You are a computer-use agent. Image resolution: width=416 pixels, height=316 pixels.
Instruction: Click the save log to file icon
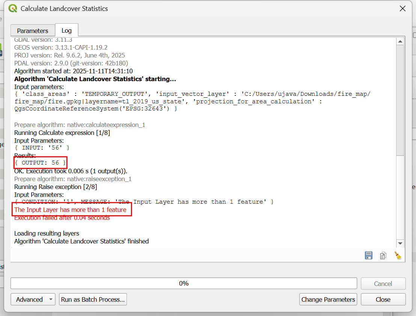369,256
